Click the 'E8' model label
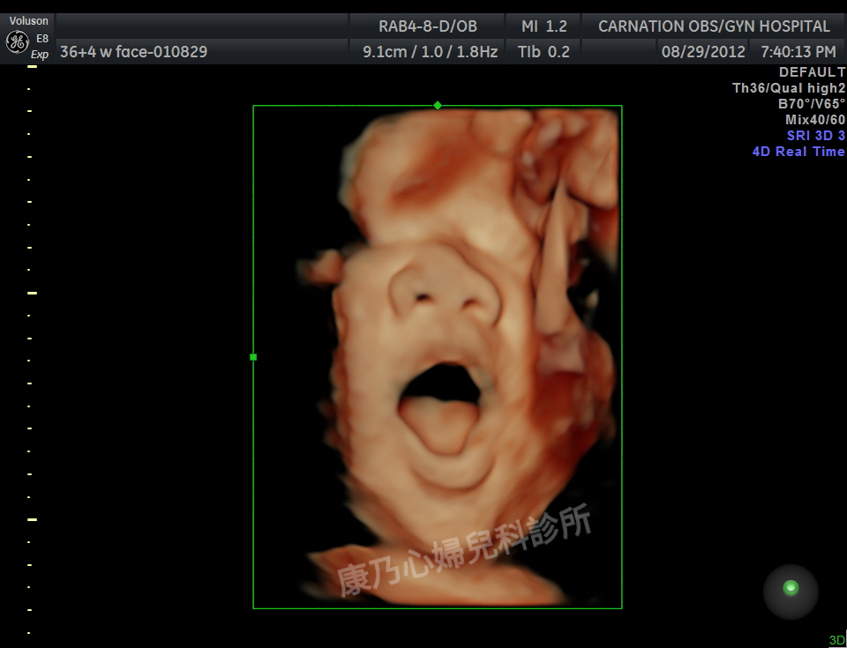Viewport: 847px width, 648px height. [x=42, y=39]
